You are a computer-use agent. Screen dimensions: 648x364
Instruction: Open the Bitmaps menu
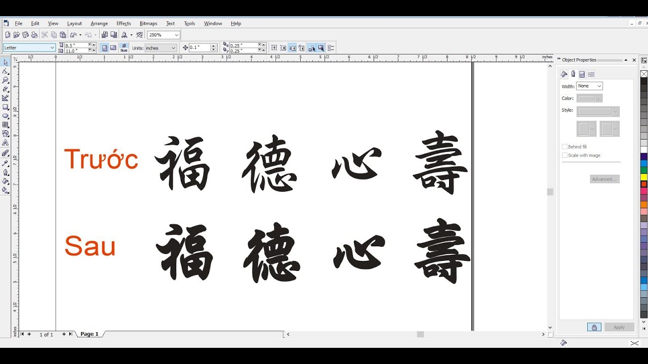pos(148,23)
